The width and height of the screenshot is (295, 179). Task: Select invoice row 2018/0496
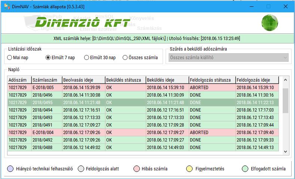pyautogui.click(x=143, y=95)
